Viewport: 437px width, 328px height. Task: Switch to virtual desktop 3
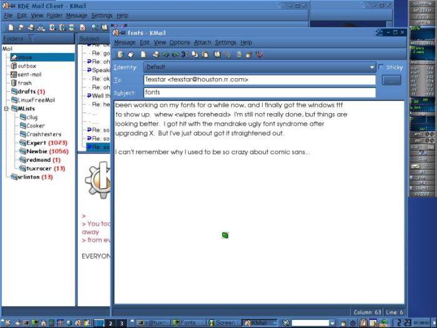coord(121,323)
